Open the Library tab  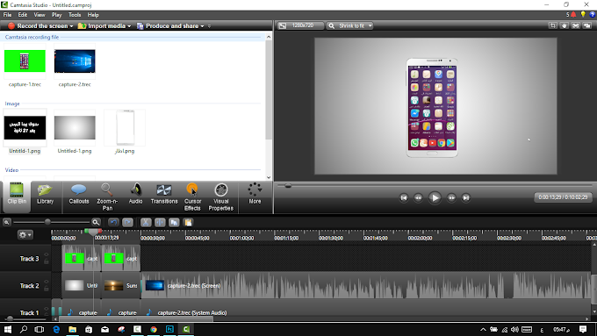(45, 194)
